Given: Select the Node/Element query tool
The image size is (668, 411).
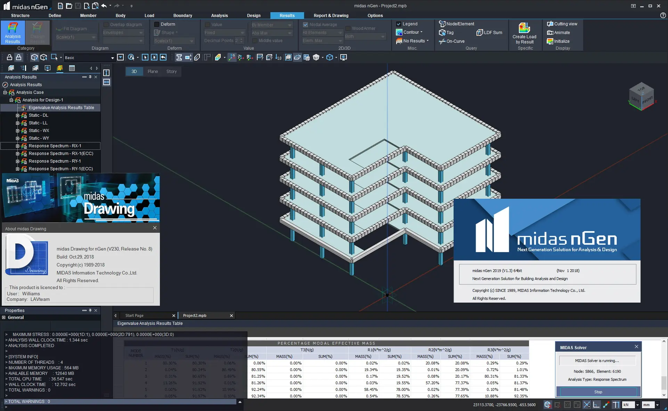Looking at the screenshot, I should pyautogui.click(x=456, y=24).
